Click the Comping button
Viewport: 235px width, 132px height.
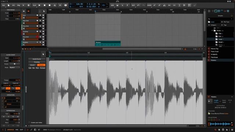37,62
